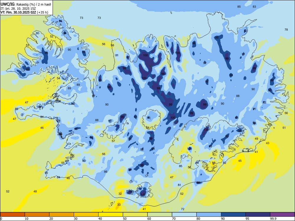Click the purple above-99.9 legend swatch
The image size is (295, 221).
(x=282, y=215)
